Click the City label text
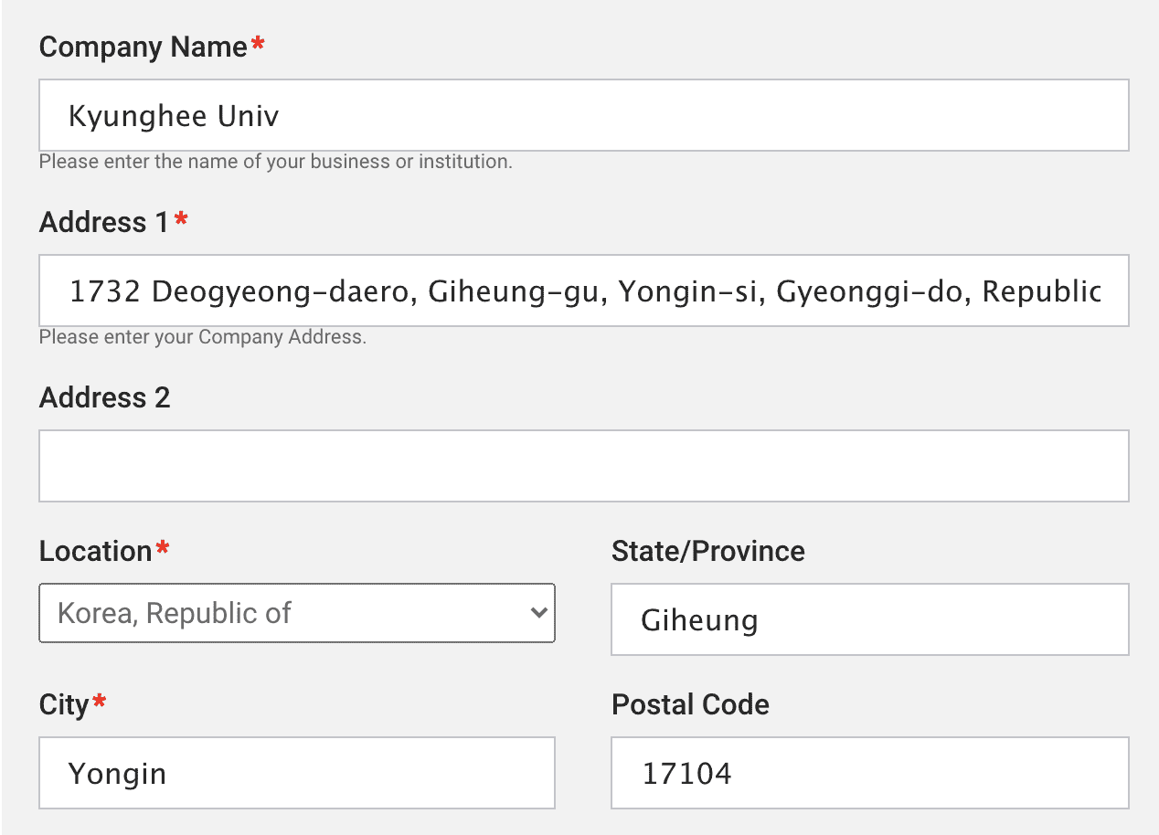This screenshot has width=1159, height=835. pyautogui.click(x=64, y=705)
